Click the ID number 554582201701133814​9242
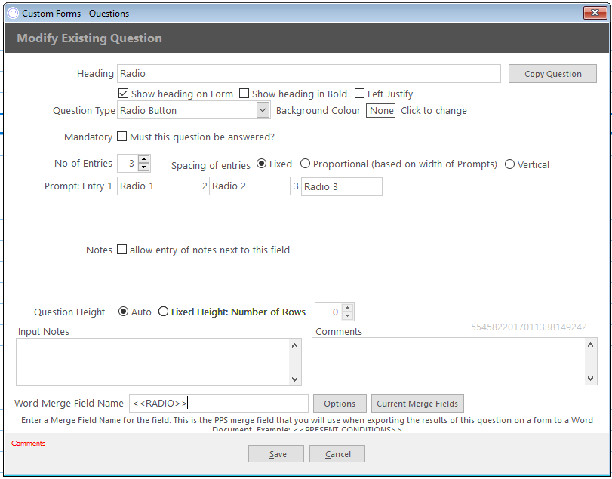This screenshot has height=479, width=612. [x=528, y=327]
